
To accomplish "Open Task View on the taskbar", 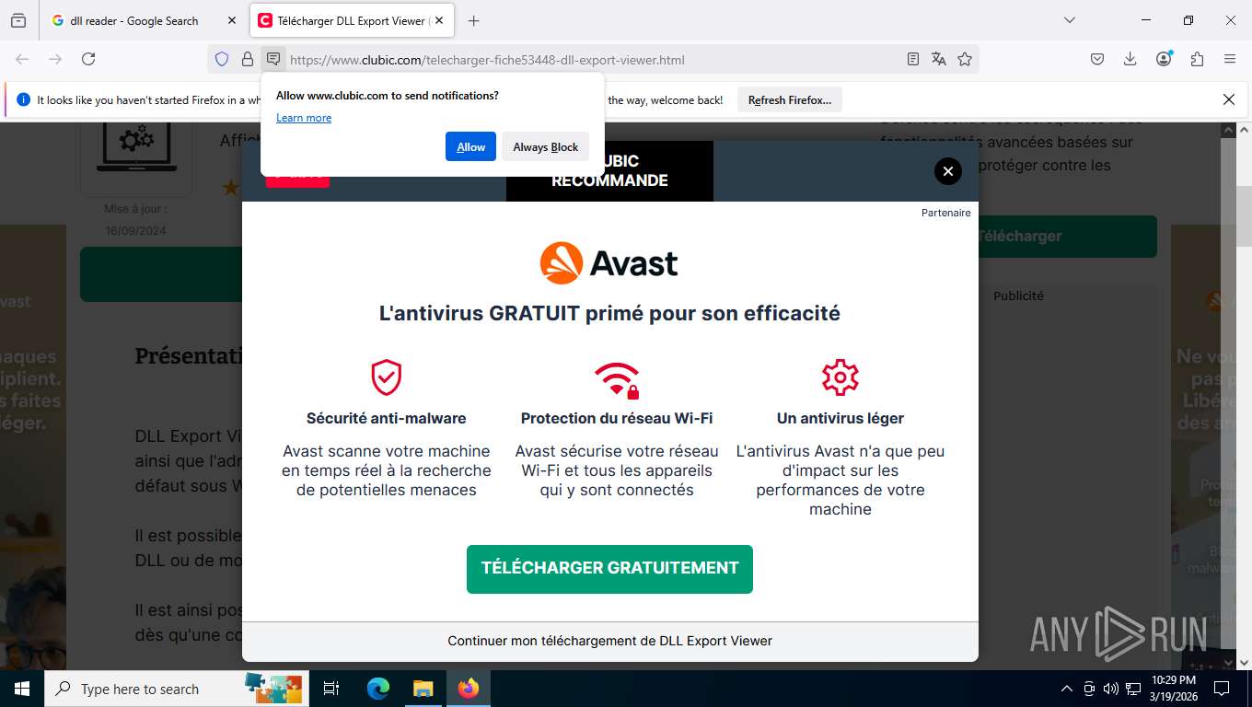I will (x=331, y=689).
